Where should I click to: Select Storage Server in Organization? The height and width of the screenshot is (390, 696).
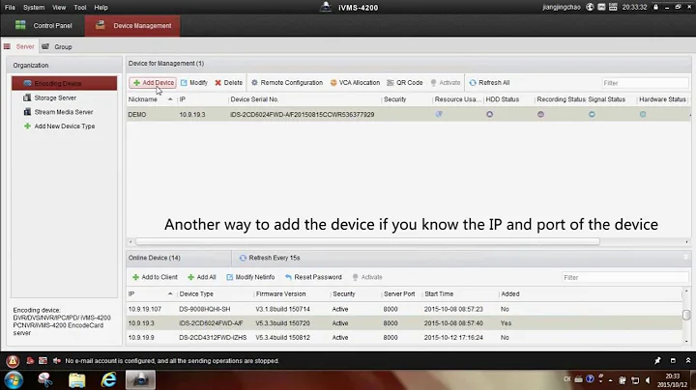55,97
